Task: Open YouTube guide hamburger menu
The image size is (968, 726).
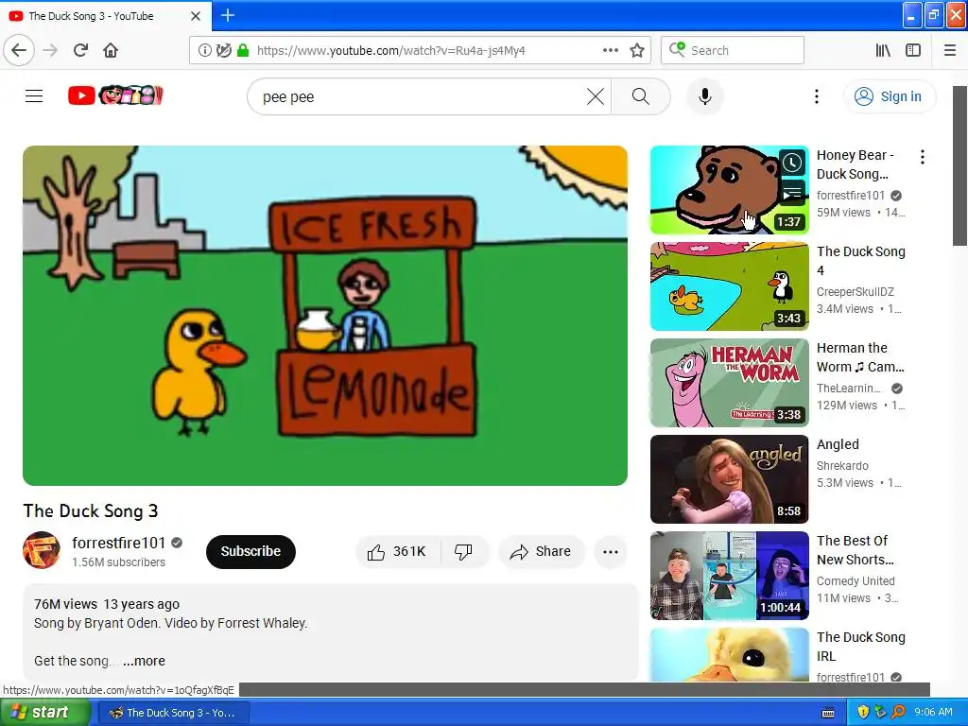Action: 34,96
